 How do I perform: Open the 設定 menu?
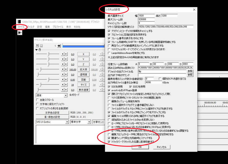39,27
